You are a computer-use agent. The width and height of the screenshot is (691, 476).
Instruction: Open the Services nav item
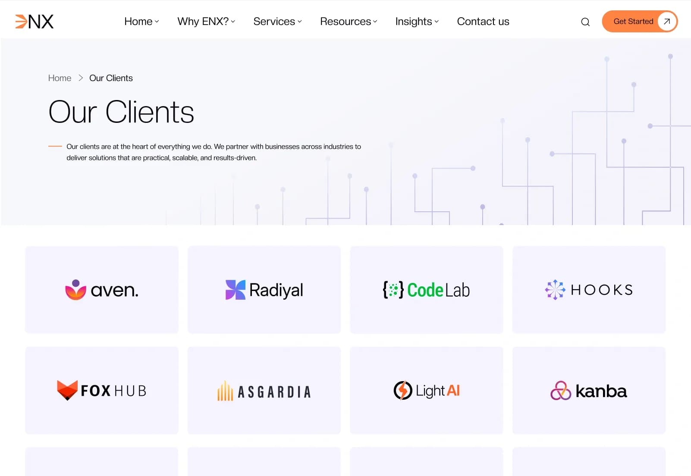274,22
